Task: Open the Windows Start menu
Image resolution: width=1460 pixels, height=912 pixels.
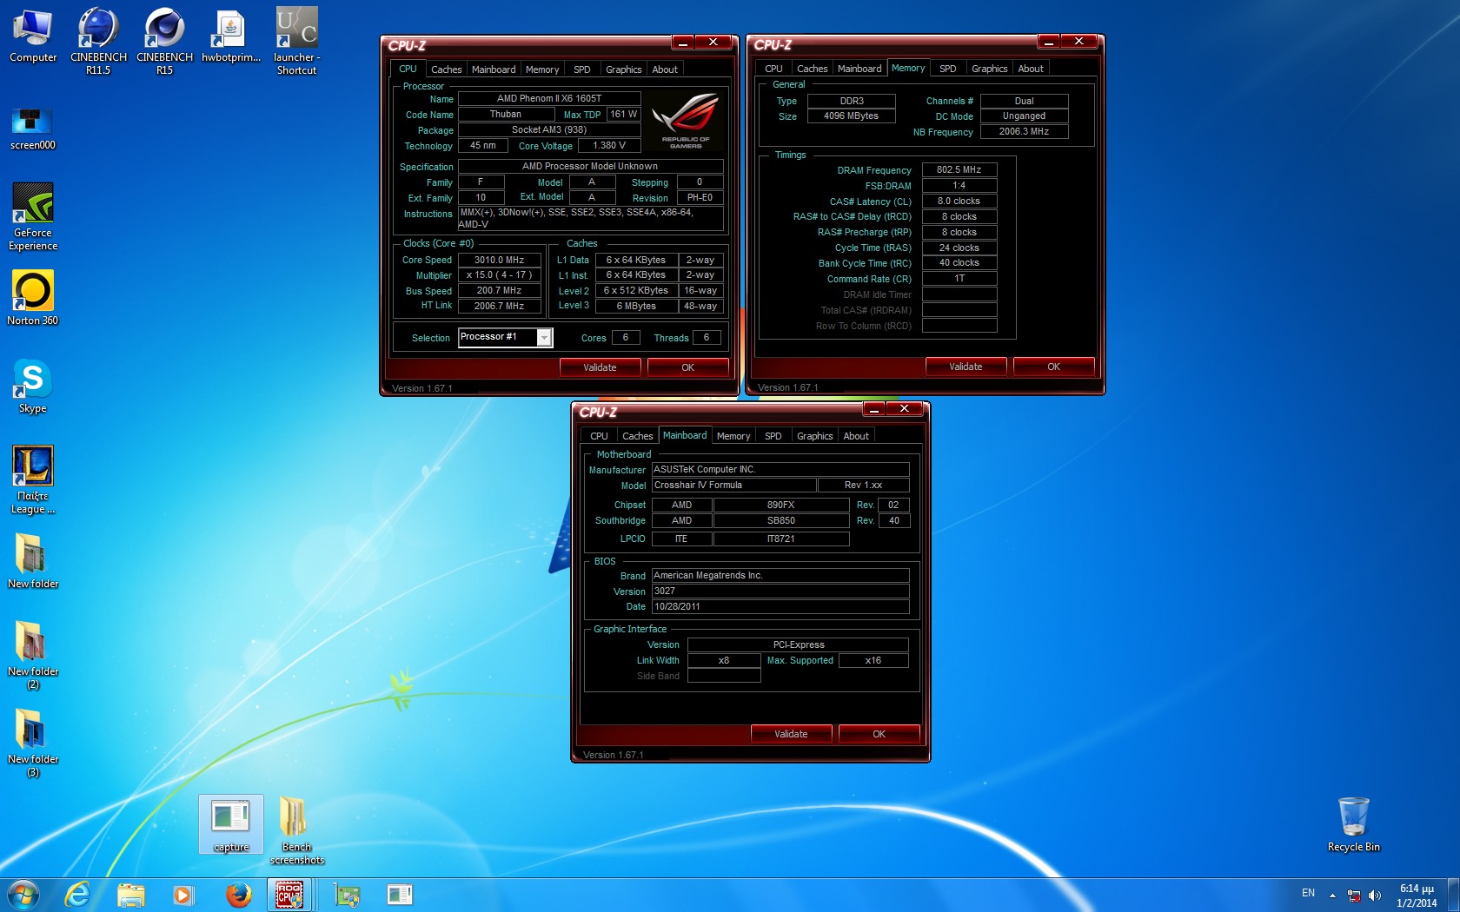Action: coord(23,894)
